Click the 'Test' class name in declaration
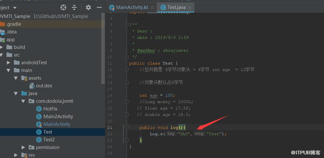 pos(168,63)
